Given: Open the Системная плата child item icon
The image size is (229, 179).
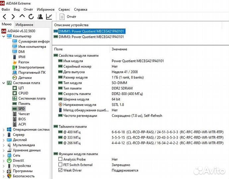Looking at the screenshot, I should [15, 98].
